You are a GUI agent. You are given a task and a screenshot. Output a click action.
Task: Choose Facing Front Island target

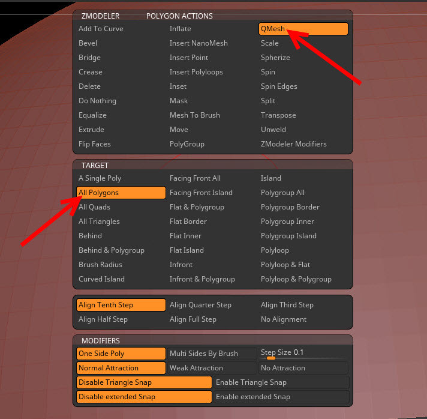[201, 193]
